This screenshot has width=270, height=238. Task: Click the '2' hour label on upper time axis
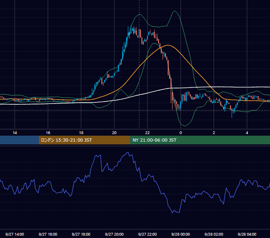214,133
